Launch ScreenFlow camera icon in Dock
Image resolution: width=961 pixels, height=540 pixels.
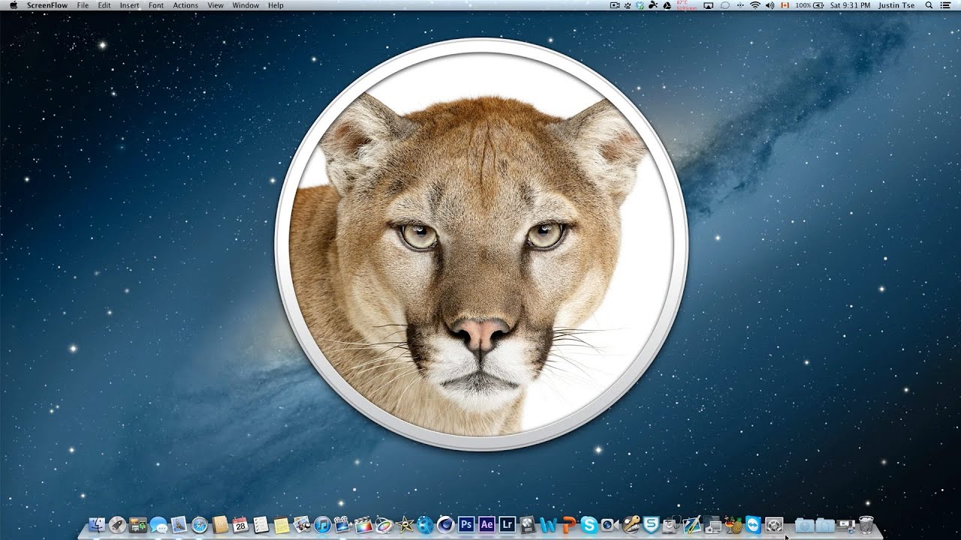[x=342, y=524]
